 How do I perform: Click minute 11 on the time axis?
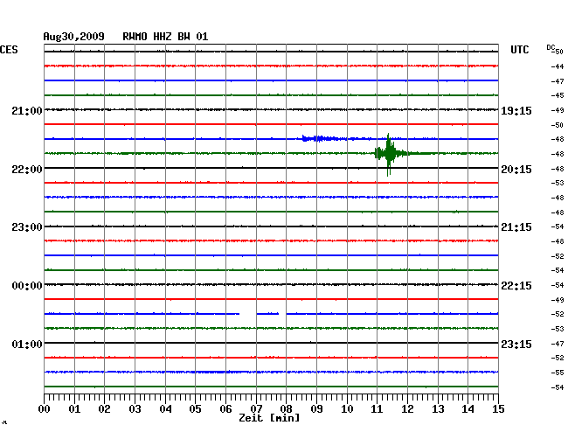377,409
